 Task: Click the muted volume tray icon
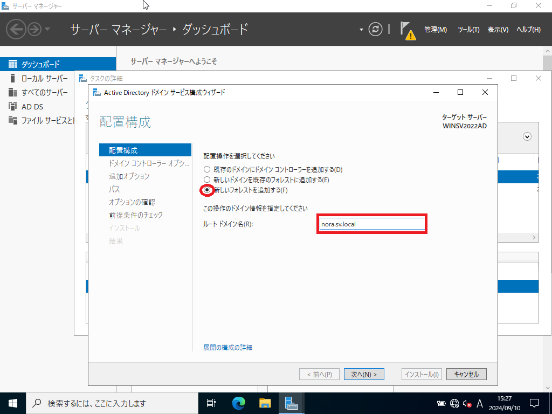pyautogui.click(x=467, y=403)
